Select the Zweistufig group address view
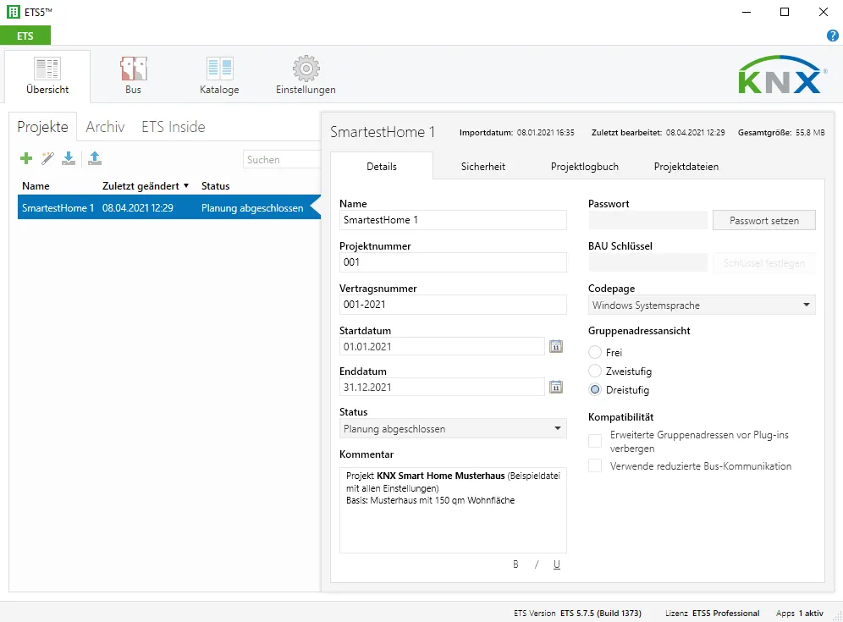This screenshot has height=622, width=843. (595, 371)
